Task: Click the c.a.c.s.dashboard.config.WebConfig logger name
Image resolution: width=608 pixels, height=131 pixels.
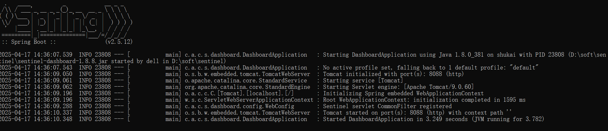Action: 239,106
